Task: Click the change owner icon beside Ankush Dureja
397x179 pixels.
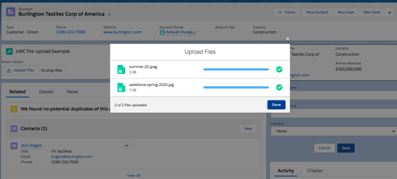Action: tap(195, 33)
